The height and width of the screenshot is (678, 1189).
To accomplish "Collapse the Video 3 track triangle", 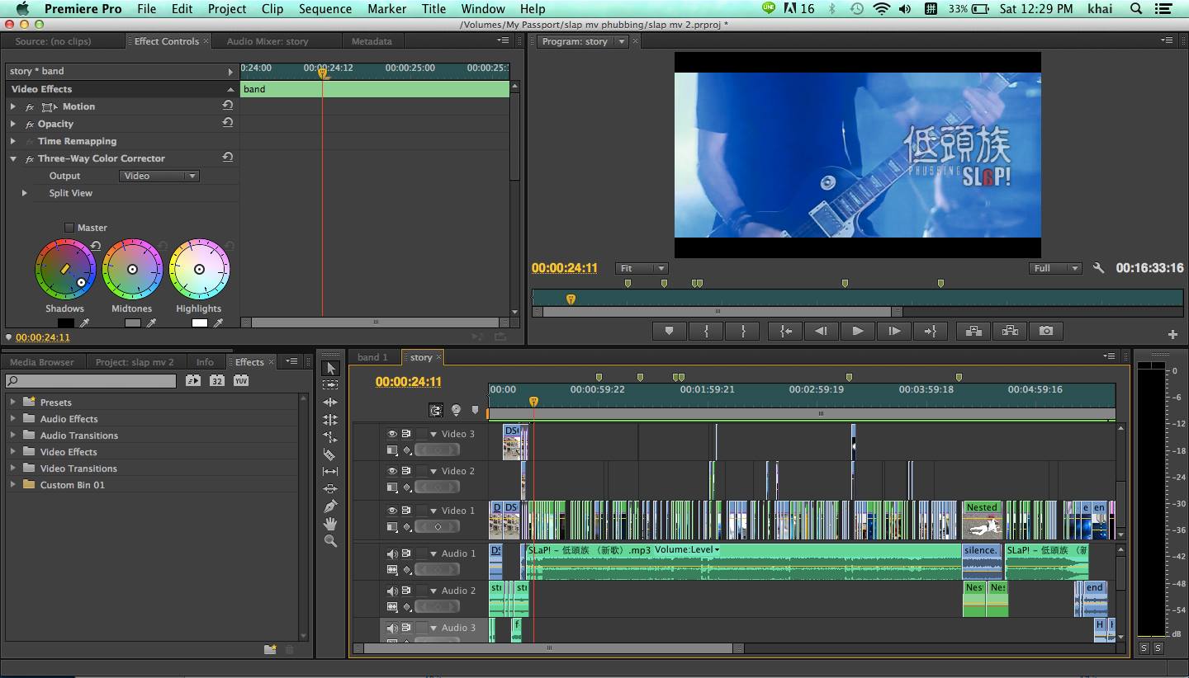I will coord(433,434).
